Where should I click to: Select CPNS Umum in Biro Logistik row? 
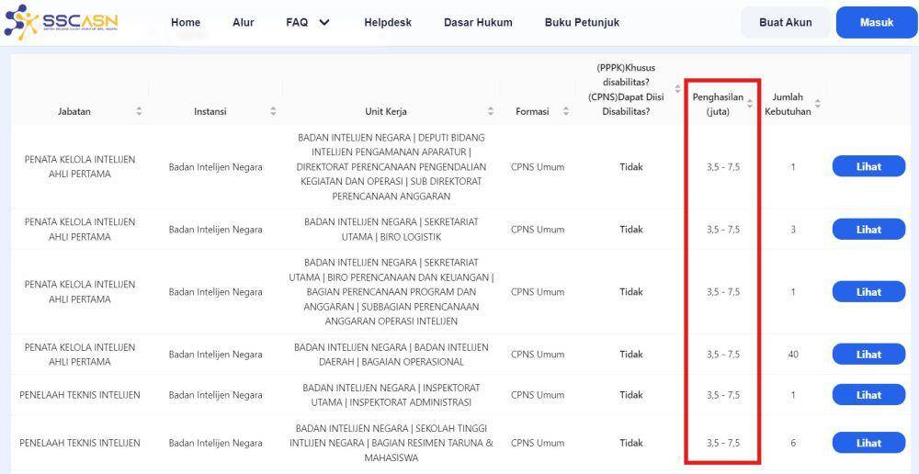tap(538, 230)
